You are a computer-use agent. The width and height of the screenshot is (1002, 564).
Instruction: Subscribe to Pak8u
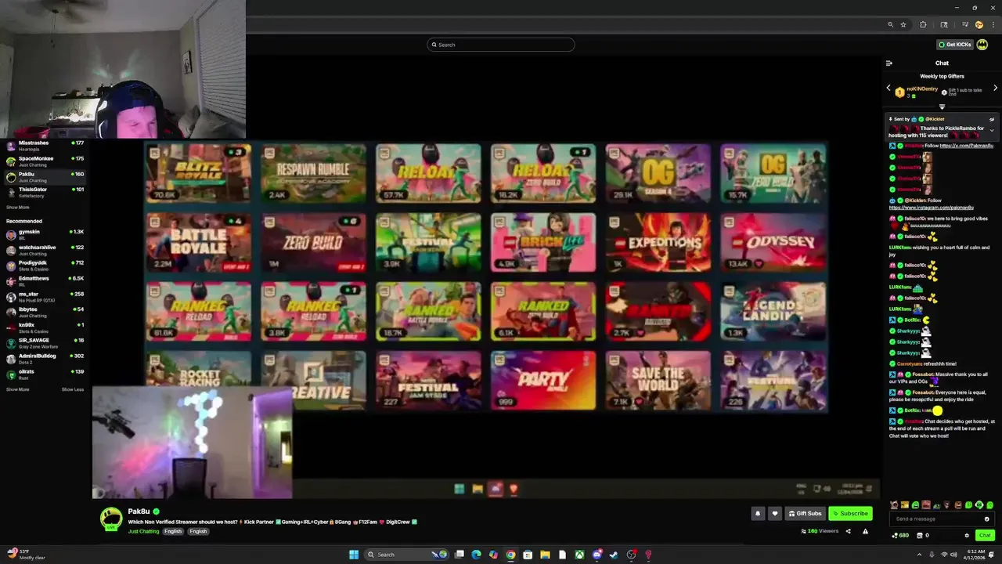[850, 514]
